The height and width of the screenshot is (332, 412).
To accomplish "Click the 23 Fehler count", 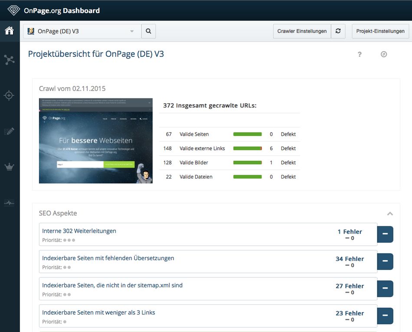I will pyautogui.click(x=350, y=313).
